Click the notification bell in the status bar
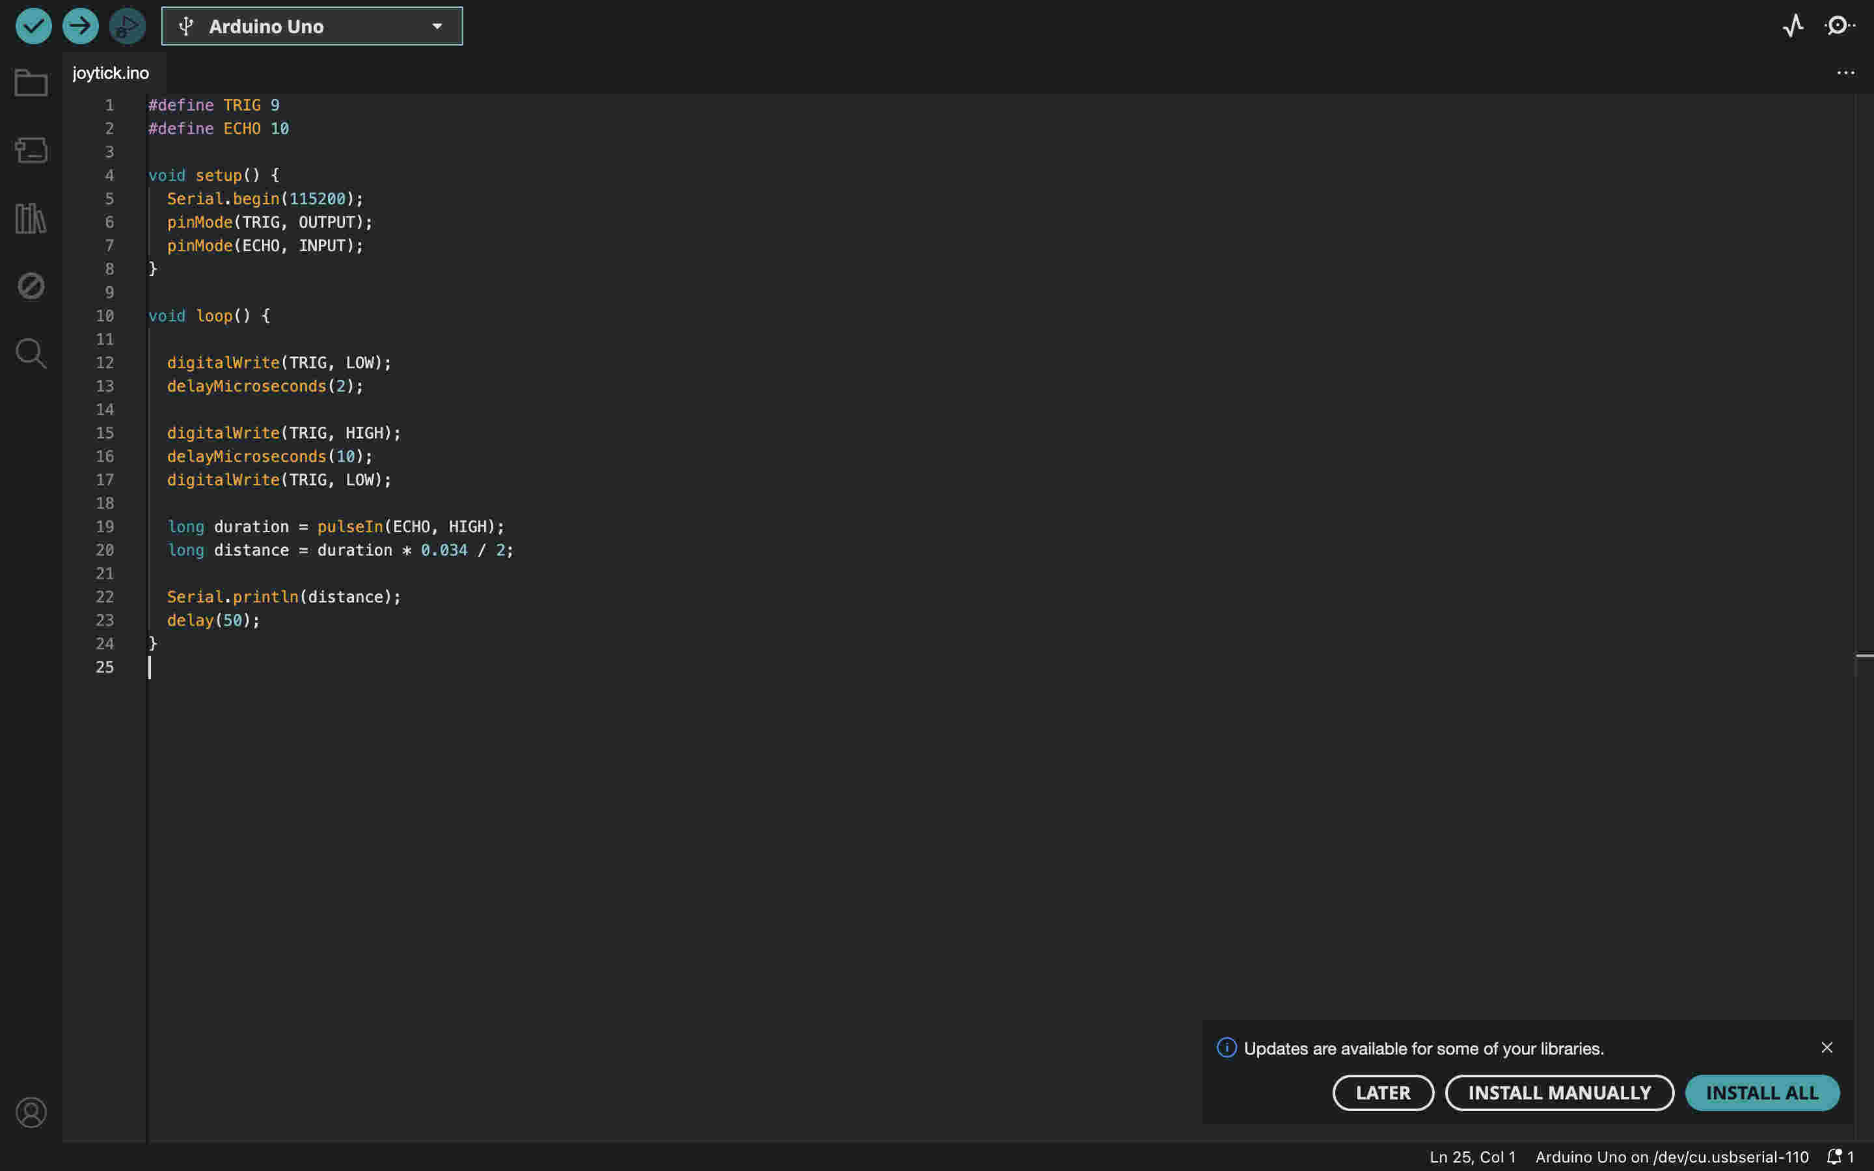The image size is (1874, 1171). 1834,1156
